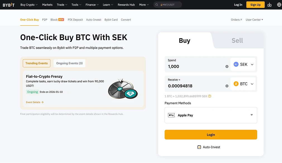The height and width of the screenshot is (163, 282).
Task: Switch to the Sell tab
Action: [237, 40]
